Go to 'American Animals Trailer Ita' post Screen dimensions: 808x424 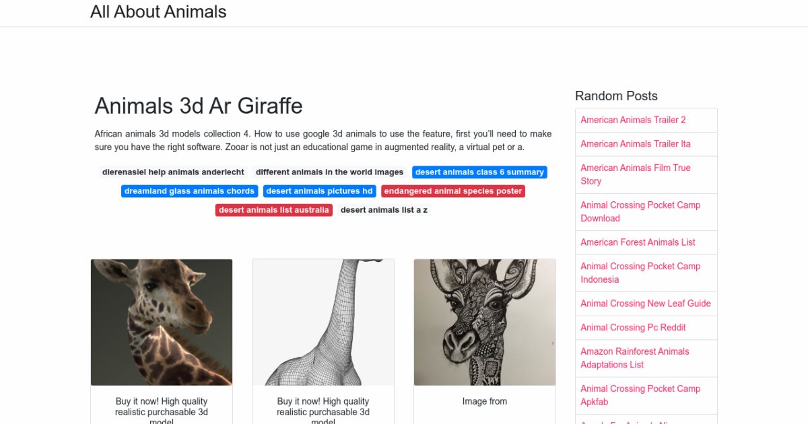tap(636, 144)
